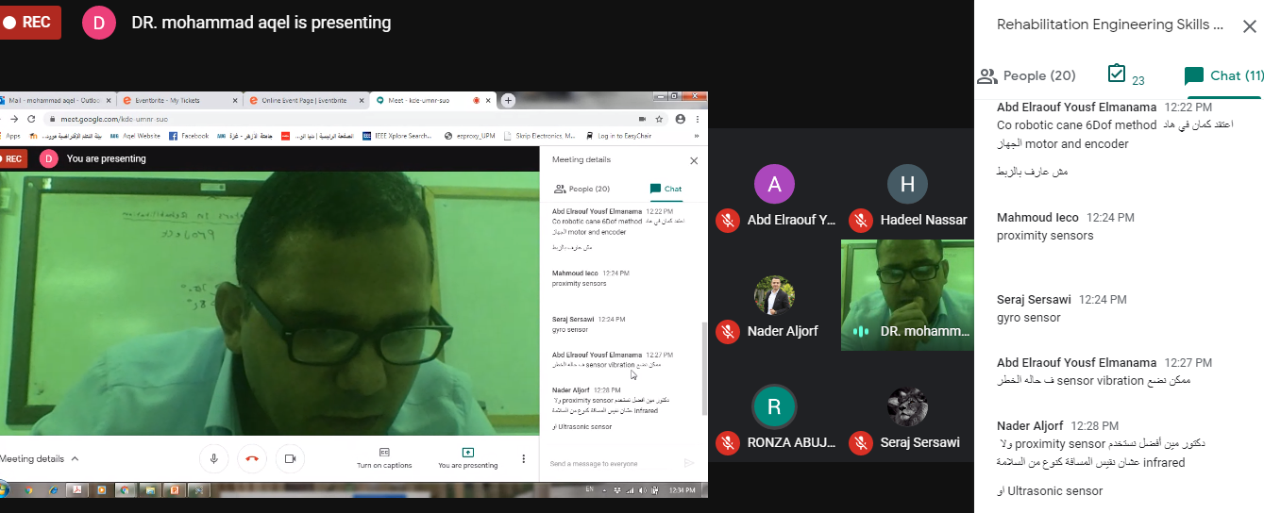Open the three-dot more options menu
This screenshot has width=1264, height=513.
[524, 459]
